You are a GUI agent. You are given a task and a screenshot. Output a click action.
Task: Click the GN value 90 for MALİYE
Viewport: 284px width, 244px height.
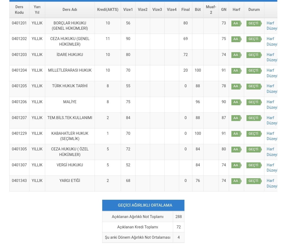pyautogui.click(x=224, y=102)
